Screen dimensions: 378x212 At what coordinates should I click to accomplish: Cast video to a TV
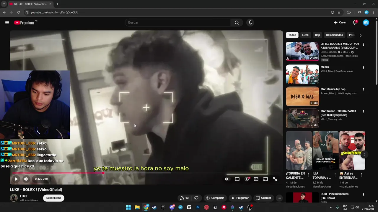(x=265, y=179)
